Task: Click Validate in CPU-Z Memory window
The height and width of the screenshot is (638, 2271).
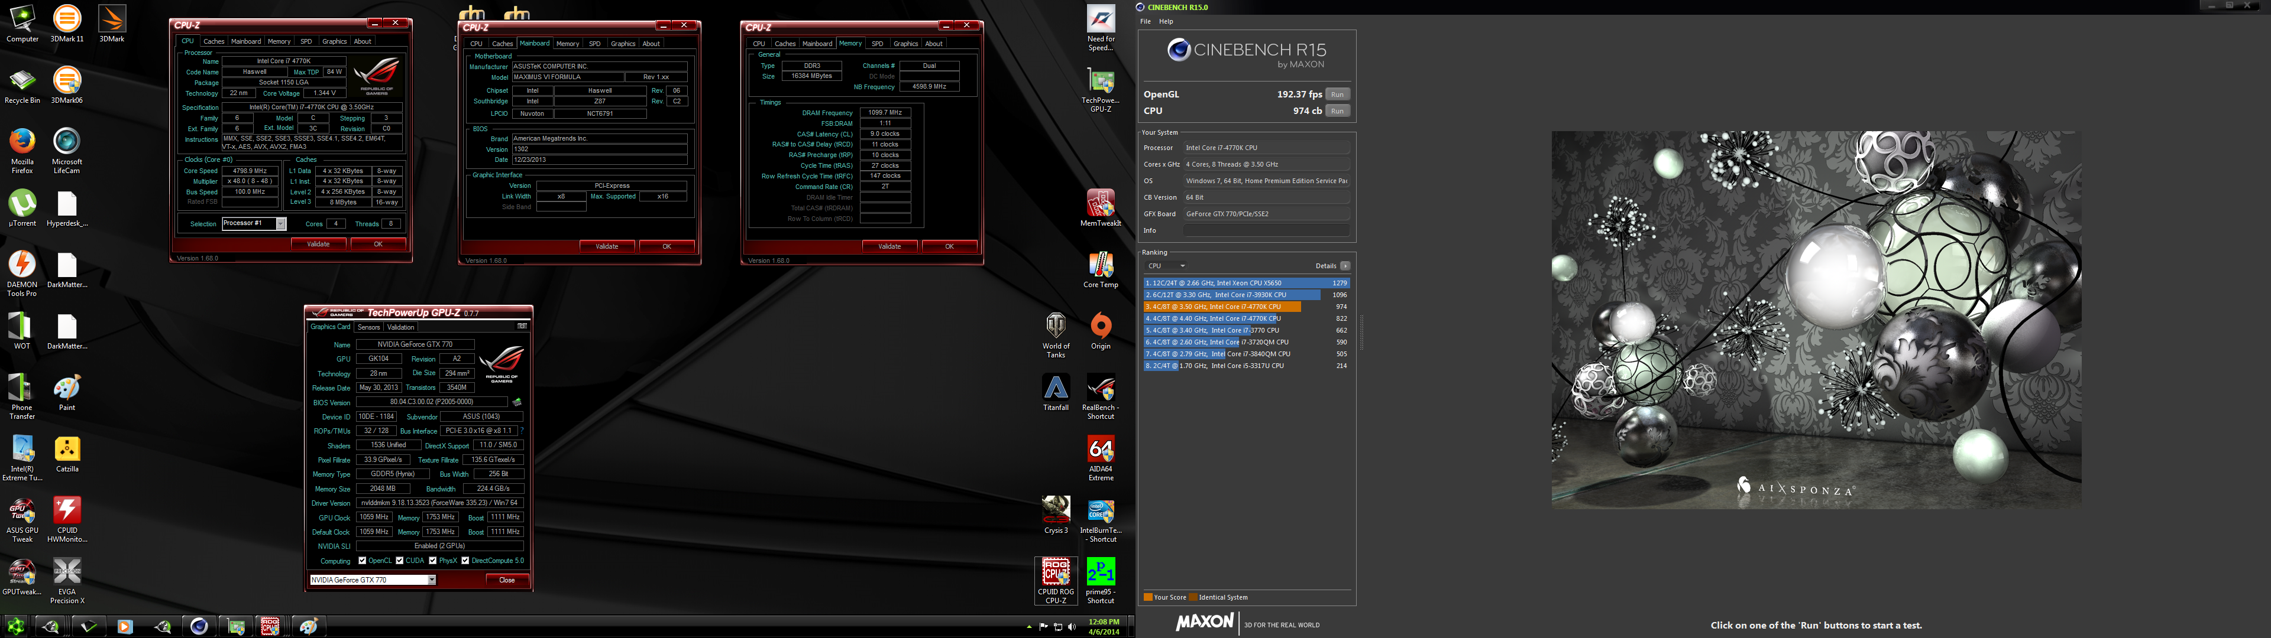Action: (x=889, y=247)
